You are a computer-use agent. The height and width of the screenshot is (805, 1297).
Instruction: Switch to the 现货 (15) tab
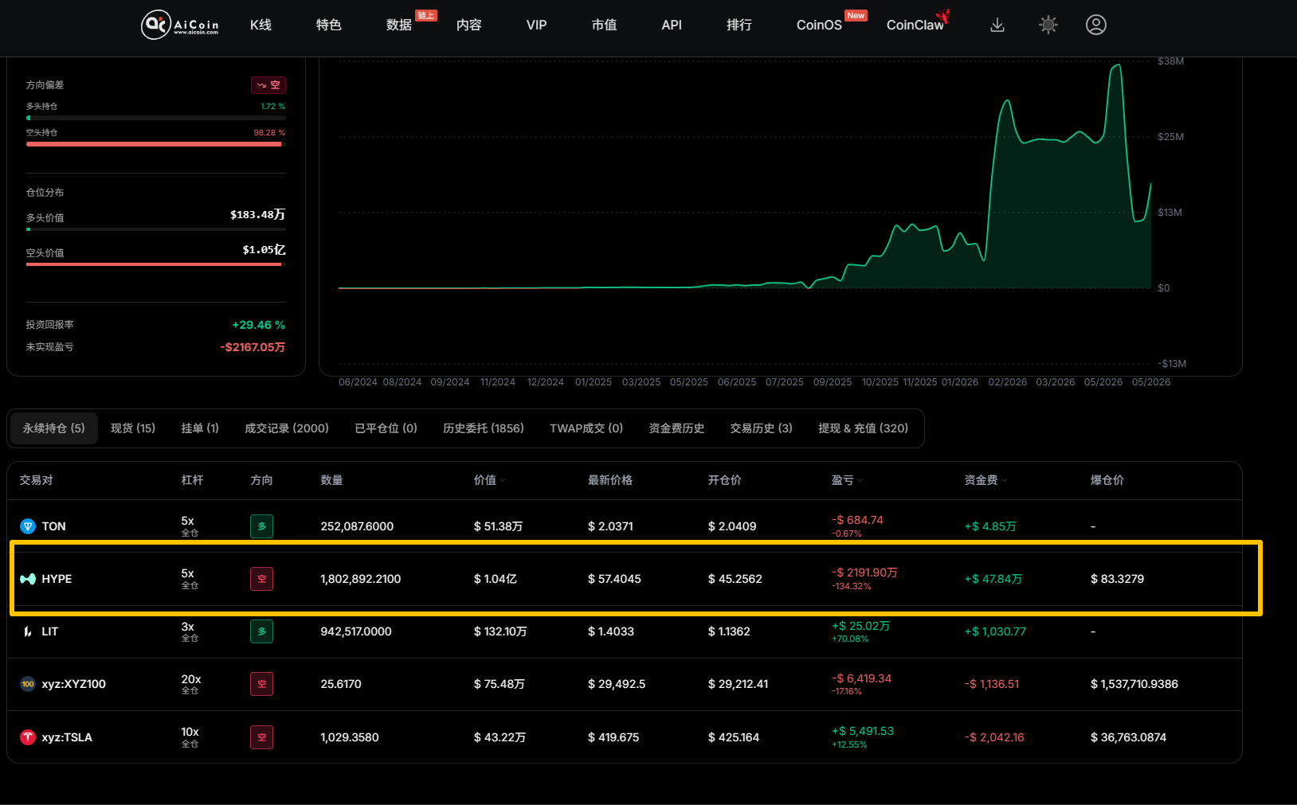pyautogui.click(x=133, y=428)
